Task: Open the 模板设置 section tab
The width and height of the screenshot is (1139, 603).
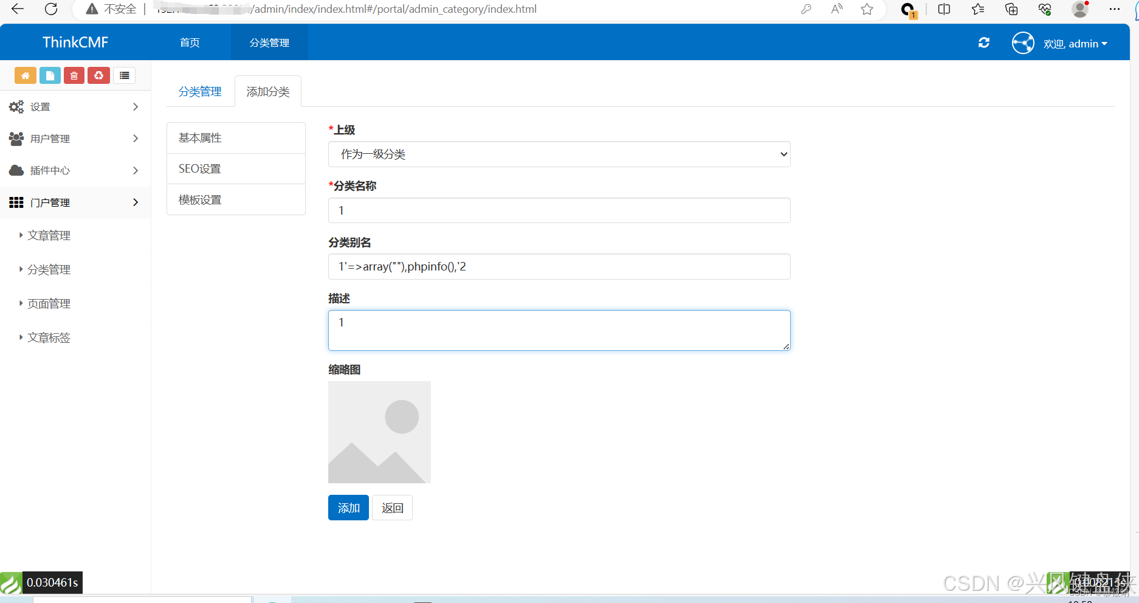Action: (236, 200)
